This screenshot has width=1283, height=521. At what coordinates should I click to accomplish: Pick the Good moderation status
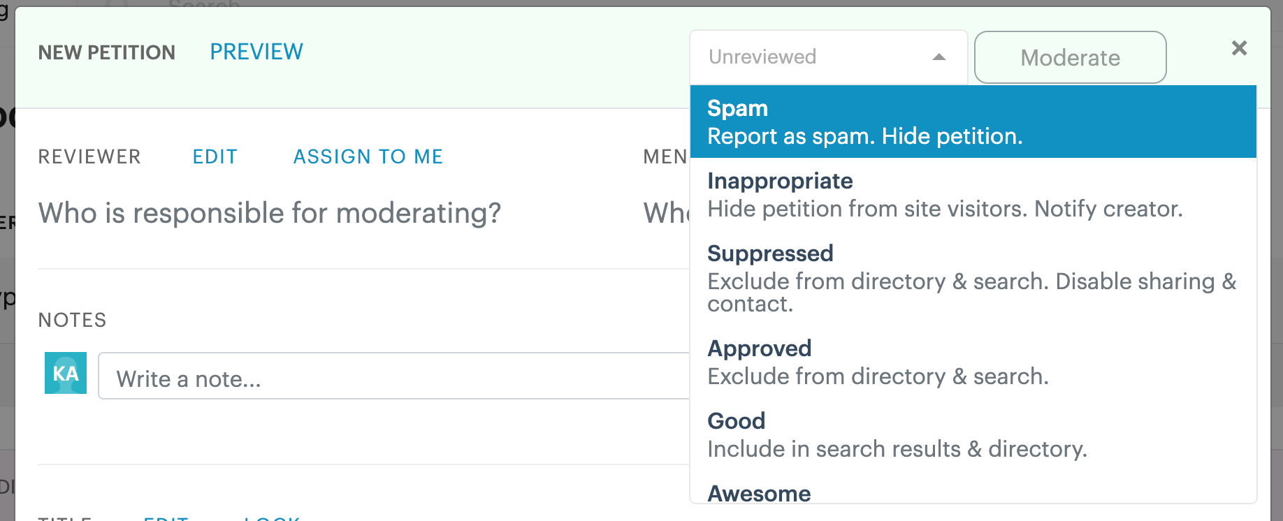point(973,434)
